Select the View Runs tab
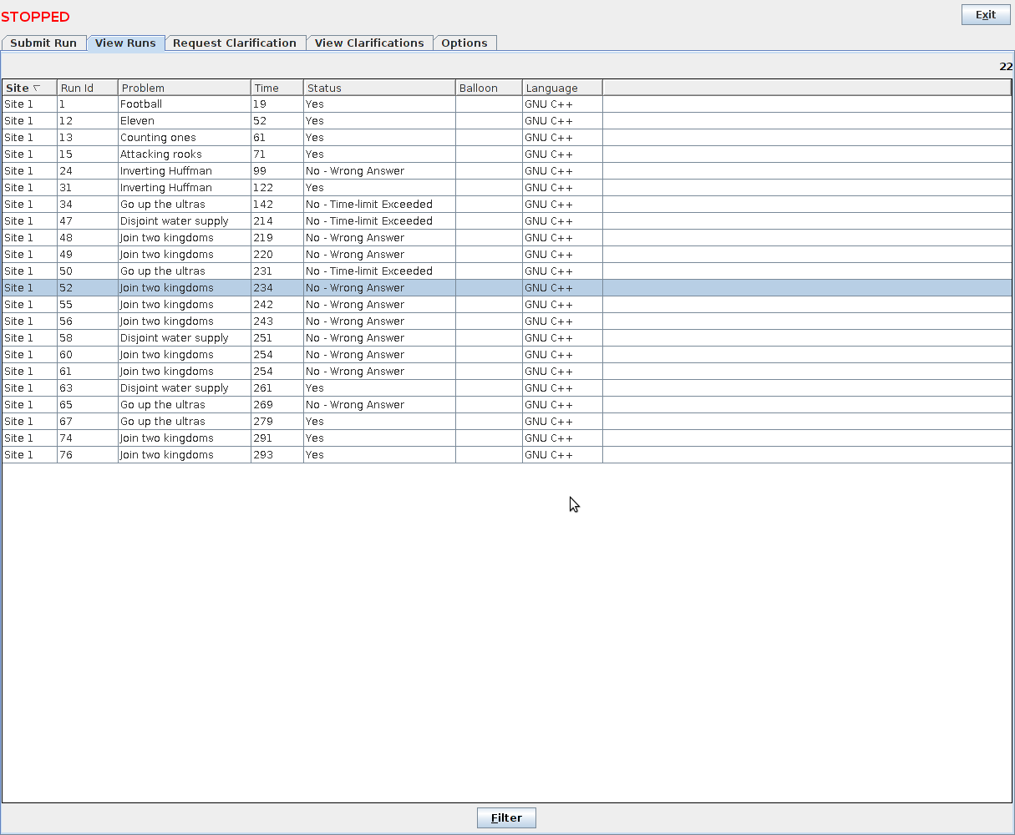The height and width of the screenshot is (835, 1015). pos(125,43)
